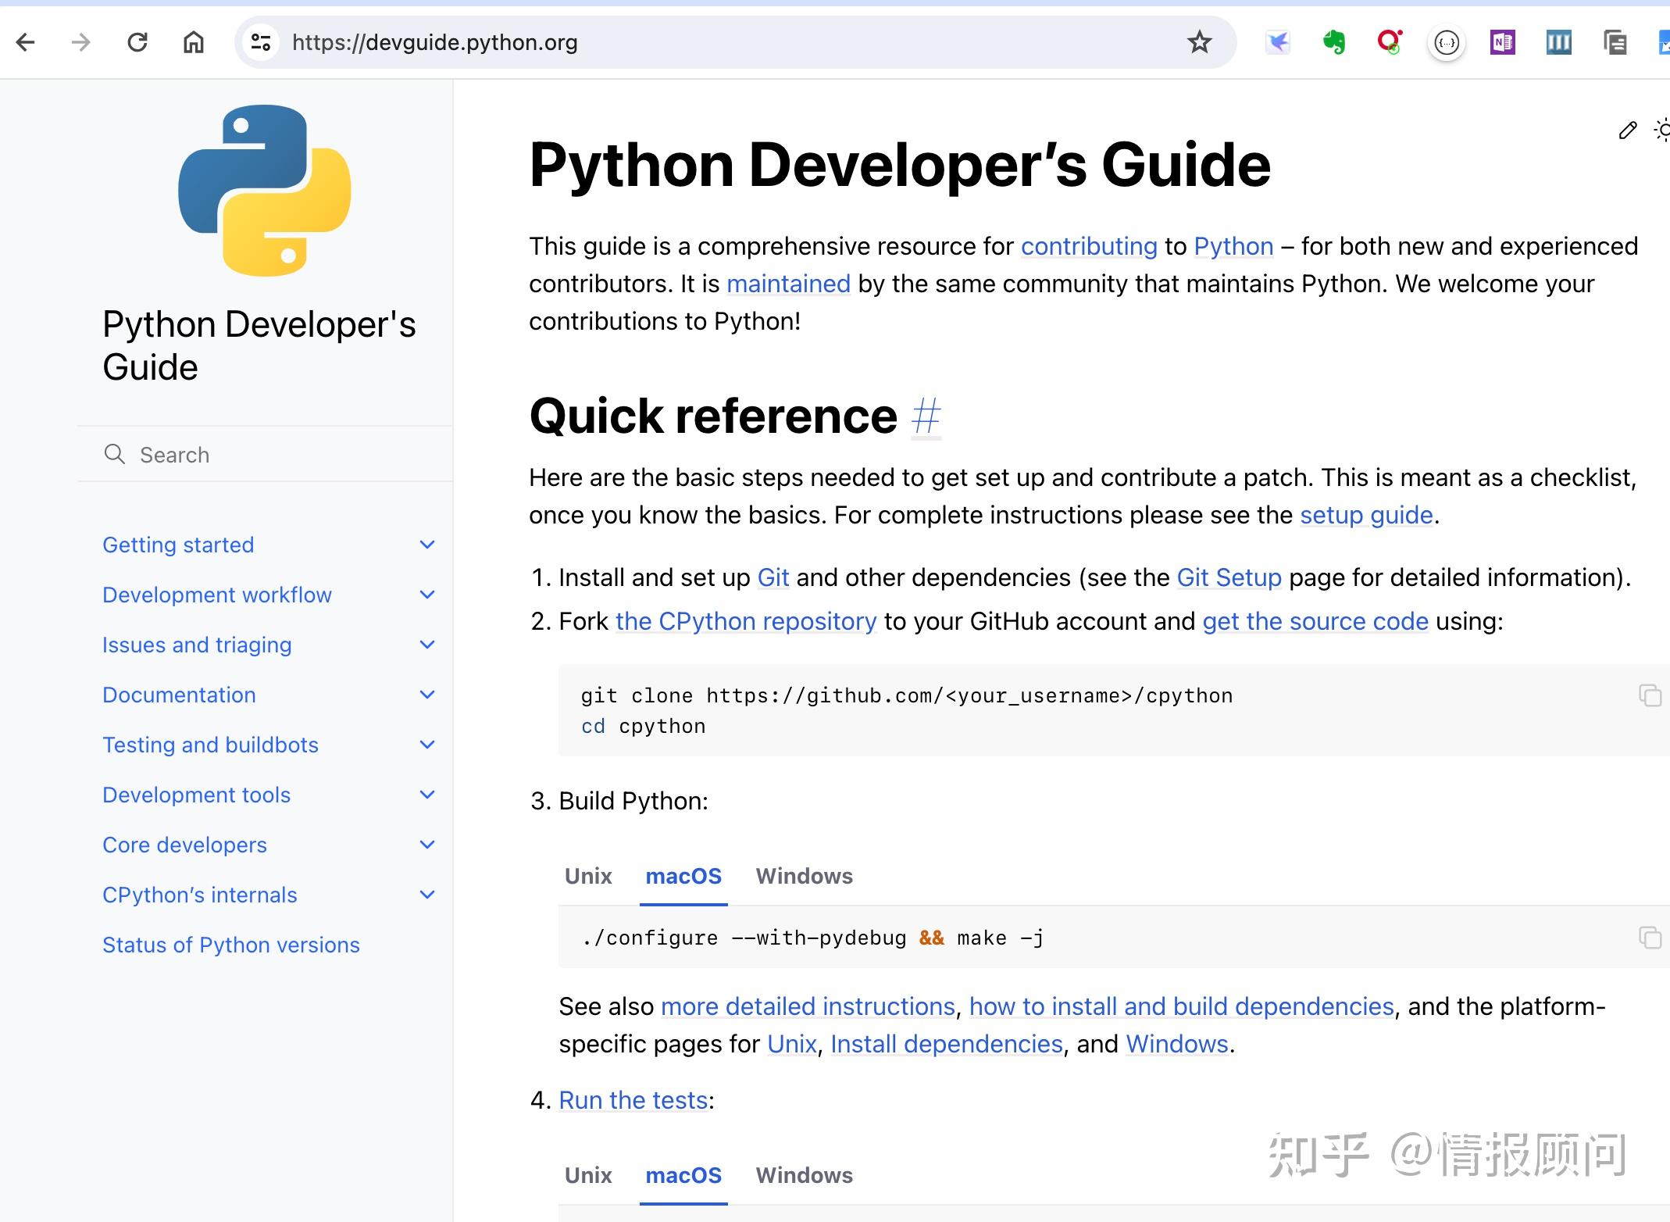Image resolution: width=1670 pixels, height=1222 pixels.
Task: Expand the Development workflow section
Action: [x=427, y=595]
